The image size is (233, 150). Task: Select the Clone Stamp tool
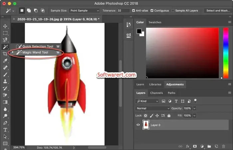pyautogui.click(x=5, y=81)
